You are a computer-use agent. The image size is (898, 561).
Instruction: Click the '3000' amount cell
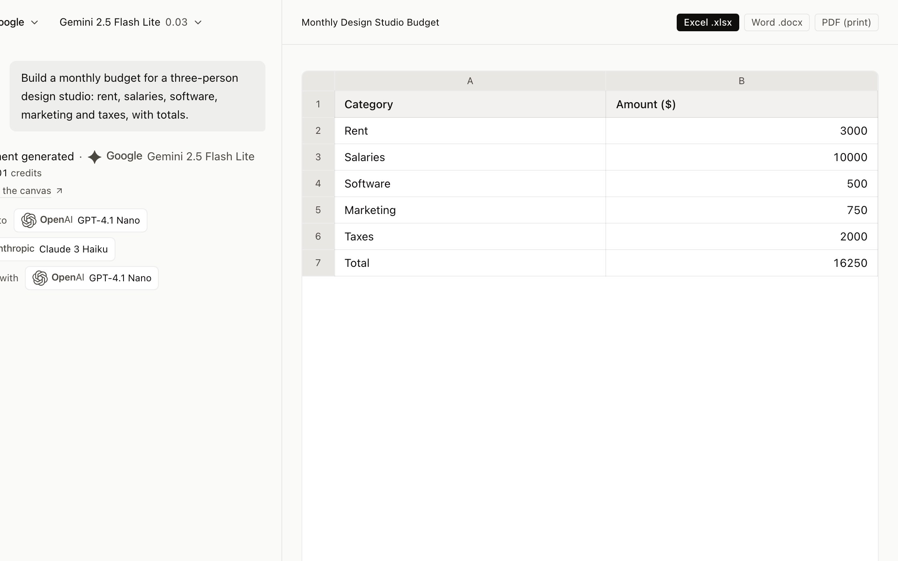[742, 131]
